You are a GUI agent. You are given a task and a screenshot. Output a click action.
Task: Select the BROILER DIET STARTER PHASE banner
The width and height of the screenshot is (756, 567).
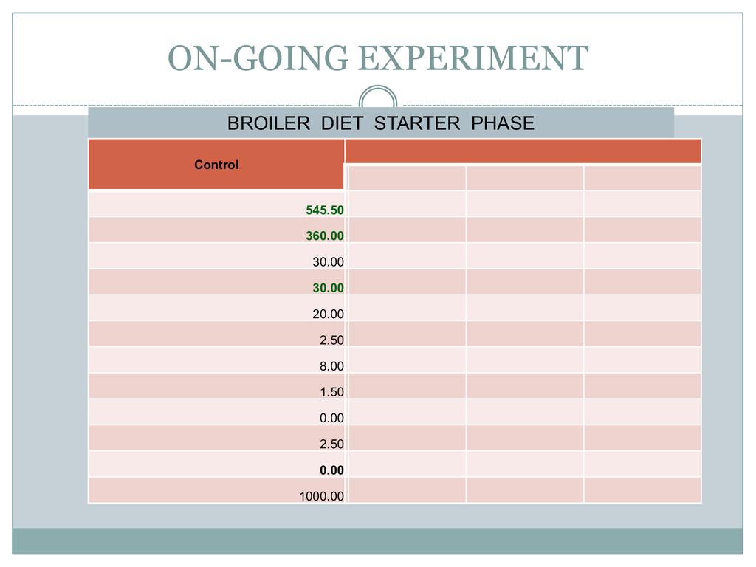tap(380, 123)
